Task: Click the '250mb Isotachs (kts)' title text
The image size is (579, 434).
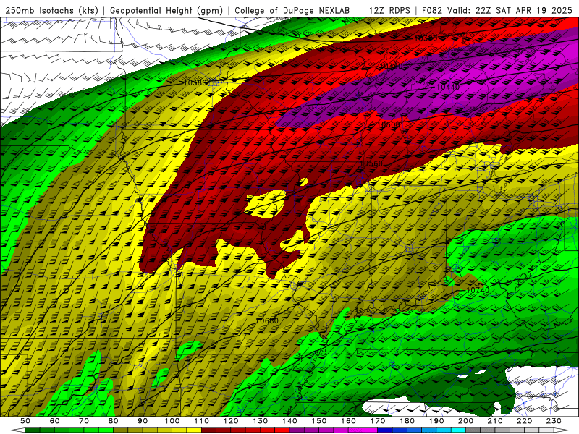Action: 51,10
